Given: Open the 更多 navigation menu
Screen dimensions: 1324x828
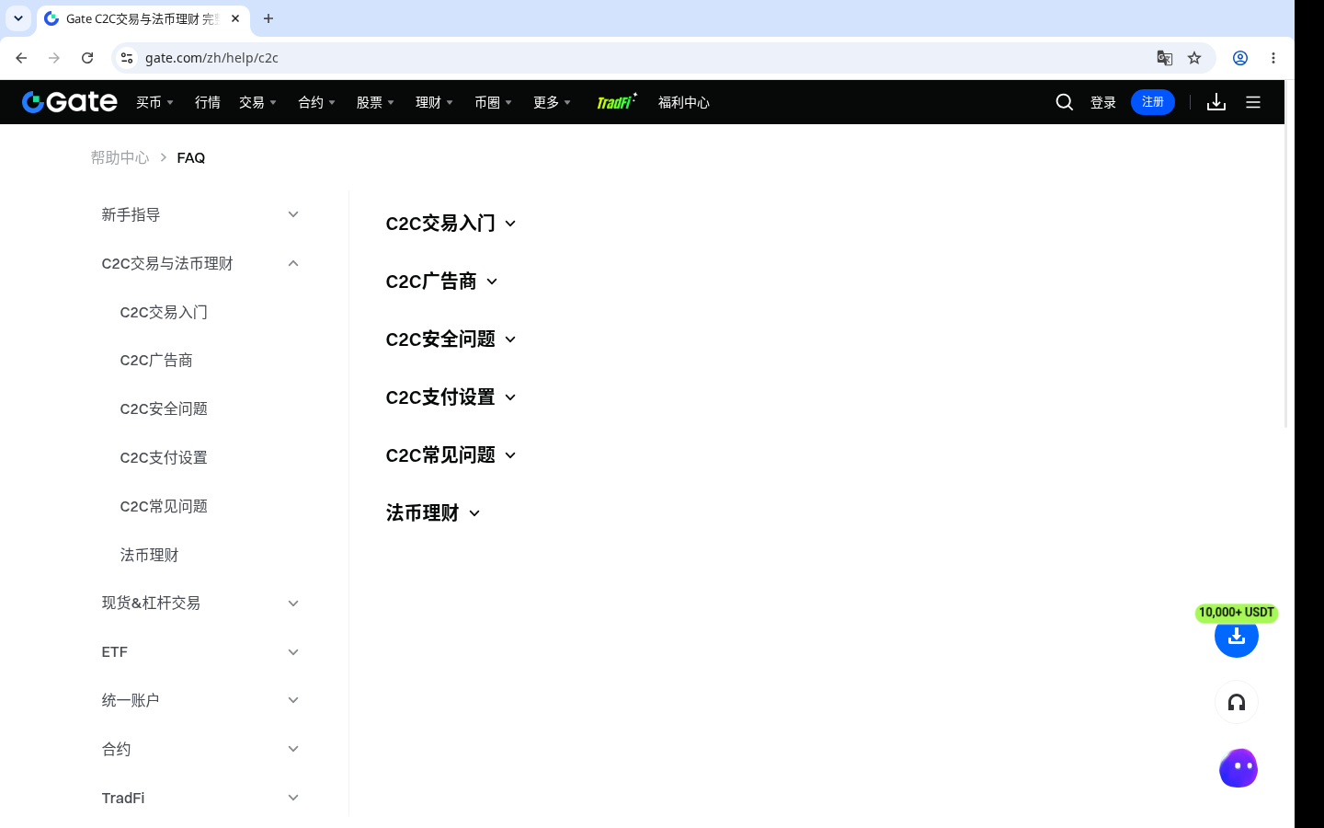Looking at the screenshot, I should tap(552, 102).
